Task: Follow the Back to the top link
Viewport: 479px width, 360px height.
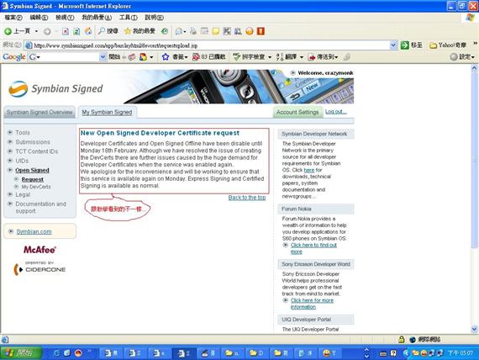Action: (247, 198)
